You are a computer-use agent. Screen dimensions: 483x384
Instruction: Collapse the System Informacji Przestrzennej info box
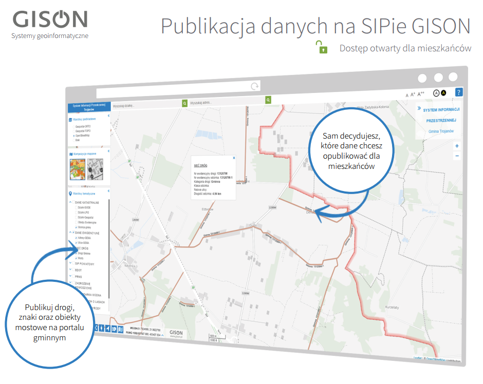(419, 108)
